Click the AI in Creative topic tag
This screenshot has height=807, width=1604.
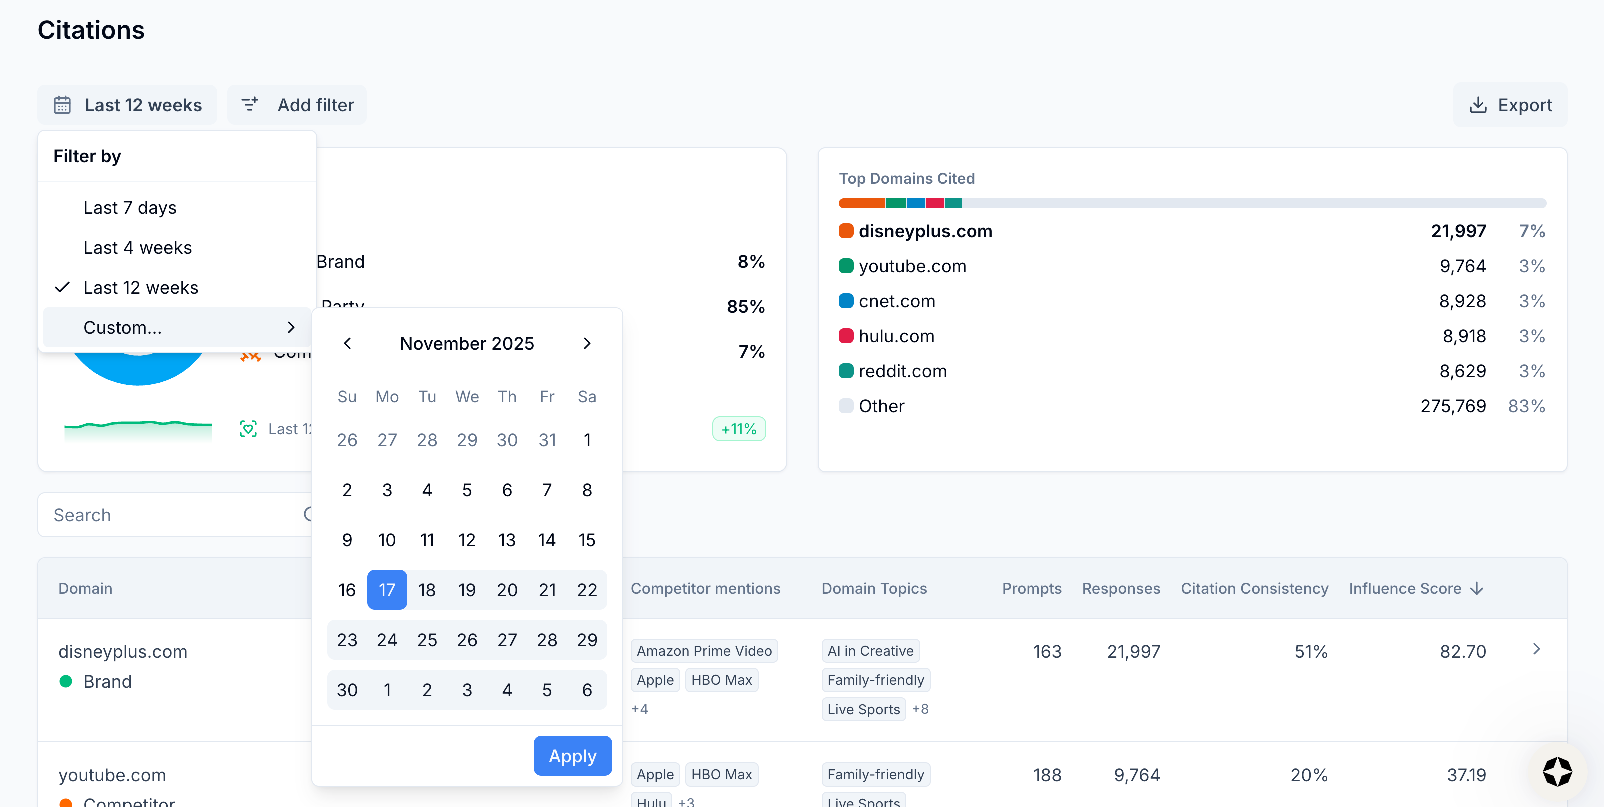(x=870, y=651)
